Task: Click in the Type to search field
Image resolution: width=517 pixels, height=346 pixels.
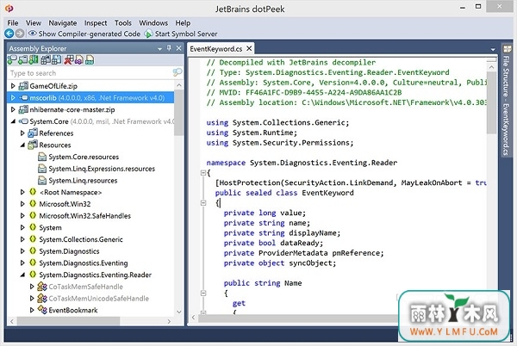Action: click(89, 73)
